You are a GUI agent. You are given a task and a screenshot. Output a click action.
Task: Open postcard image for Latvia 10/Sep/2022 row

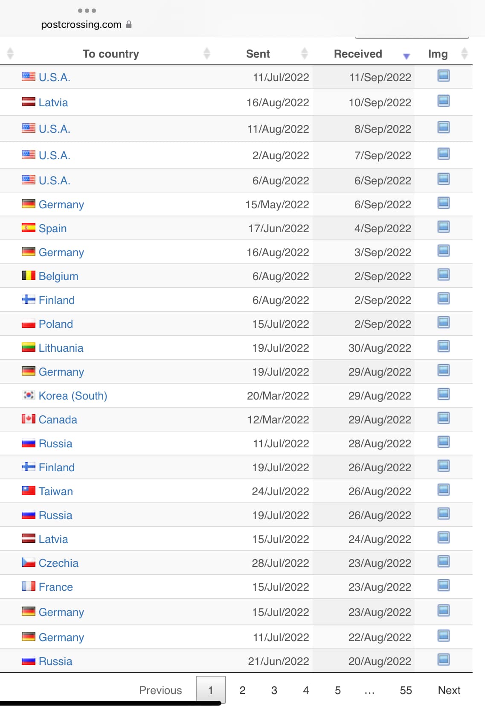point(444,101)
